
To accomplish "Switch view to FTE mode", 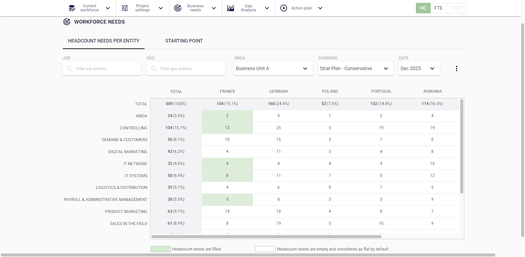I will click(438, 8).
